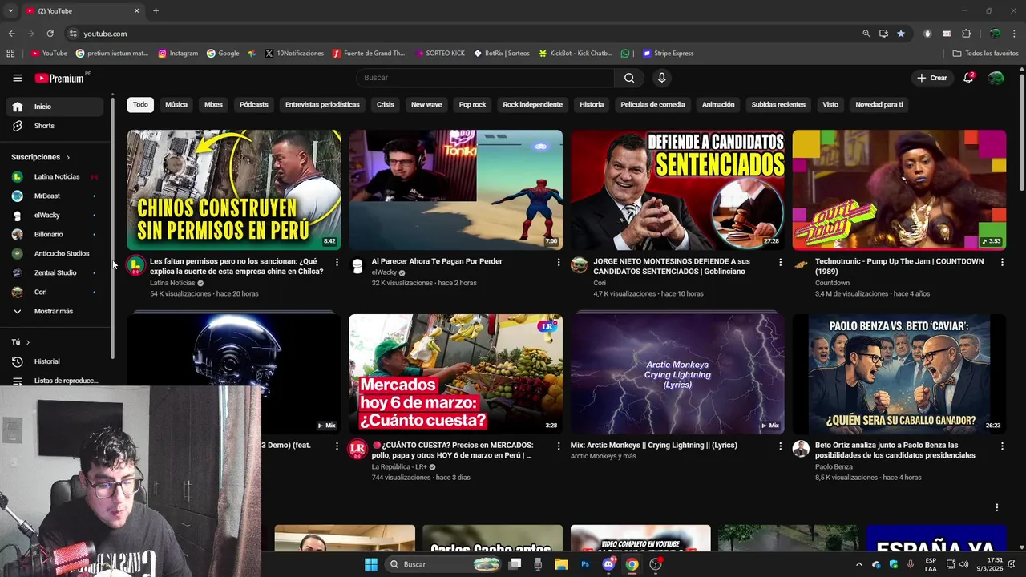The image size is (1026, 577).
Task: Open the Todos los favoritos folder
Action: point(985,54)
